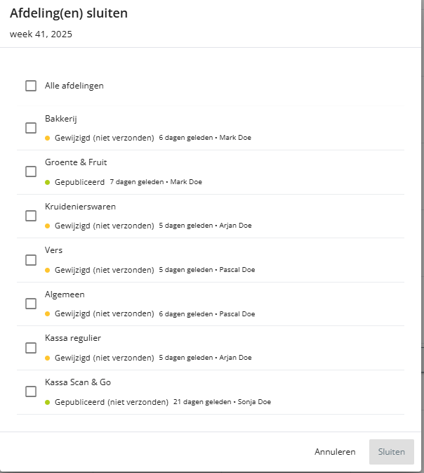Viewport: 424px width, 473px height.
Task: Tick the Groente & Fruit checkbox
Action: tap(31, 171)
